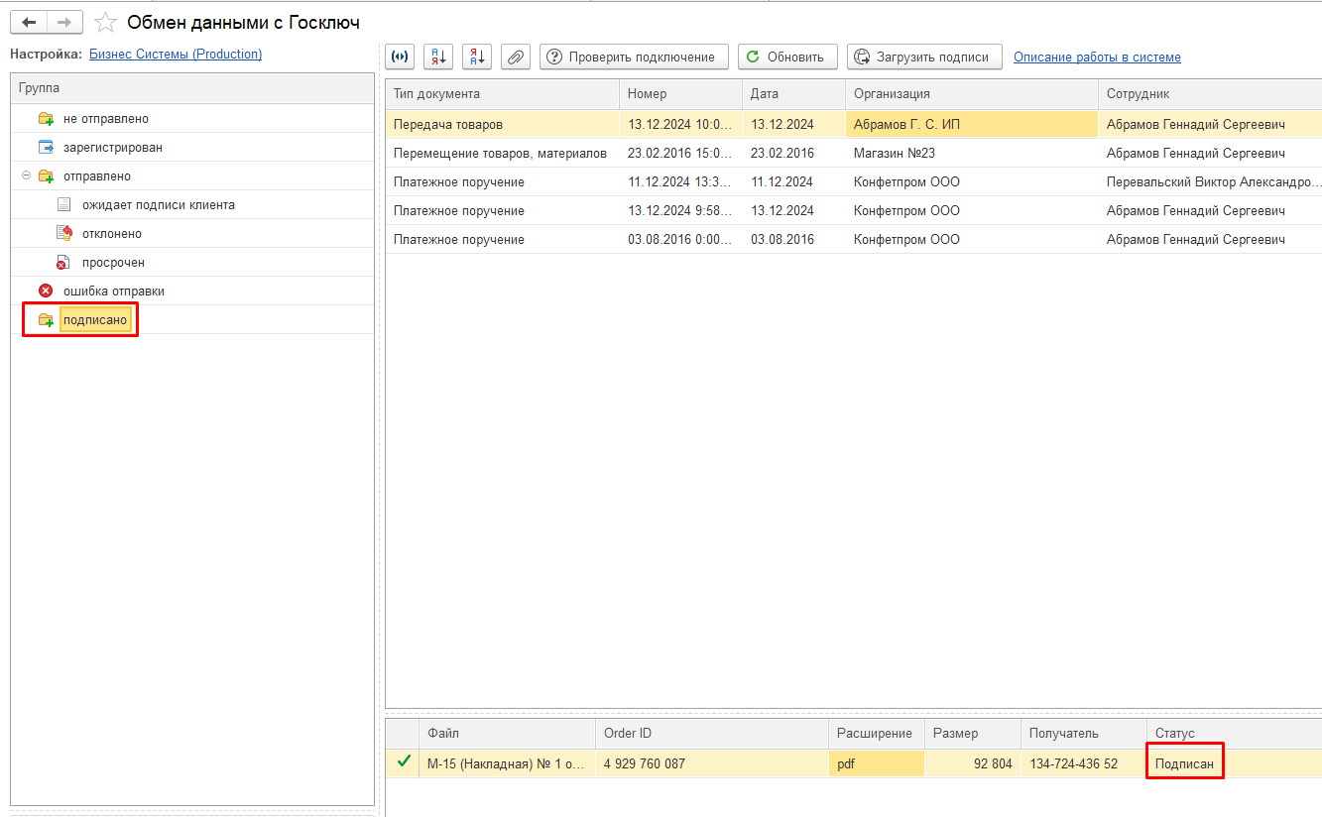The height and width of the screenshot is (817, 1322).
Task: Click 'Загрузить подписи' button
Action: [924, 57]
